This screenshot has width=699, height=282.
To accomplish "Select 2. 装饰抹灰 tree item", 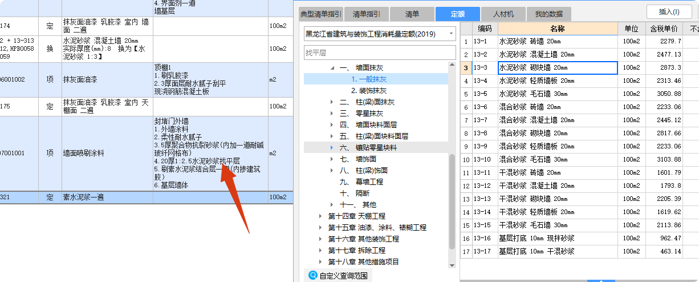I will [369, 91].
